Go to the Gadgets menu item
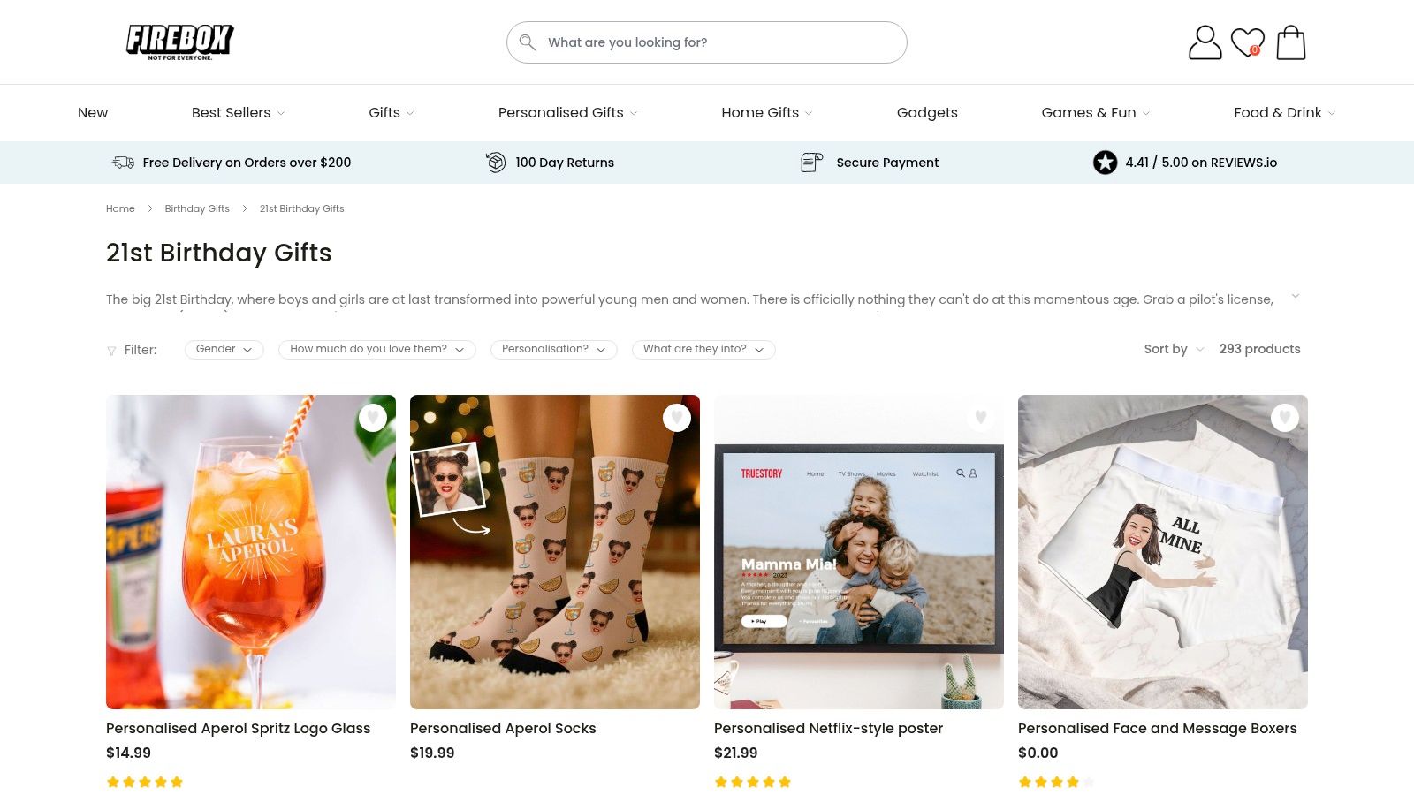The height and width of the screenshot is (795, 1414). [927, 113]
